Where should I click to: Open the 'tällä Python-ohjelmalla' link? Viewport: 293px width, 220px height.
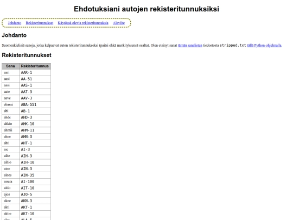264,45
